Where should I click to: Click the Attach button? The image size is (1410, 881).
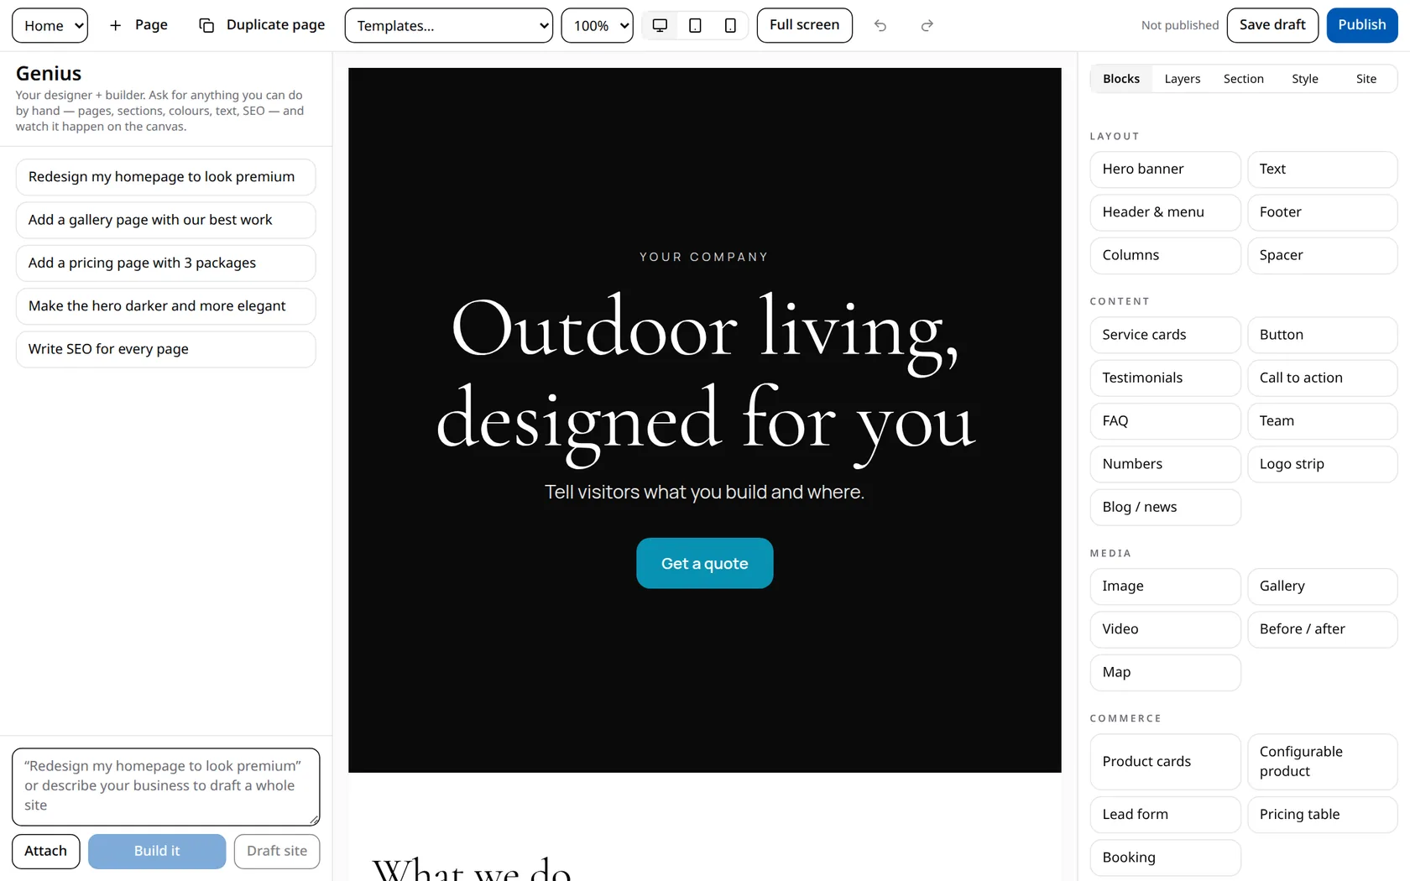tap(46, 851)
